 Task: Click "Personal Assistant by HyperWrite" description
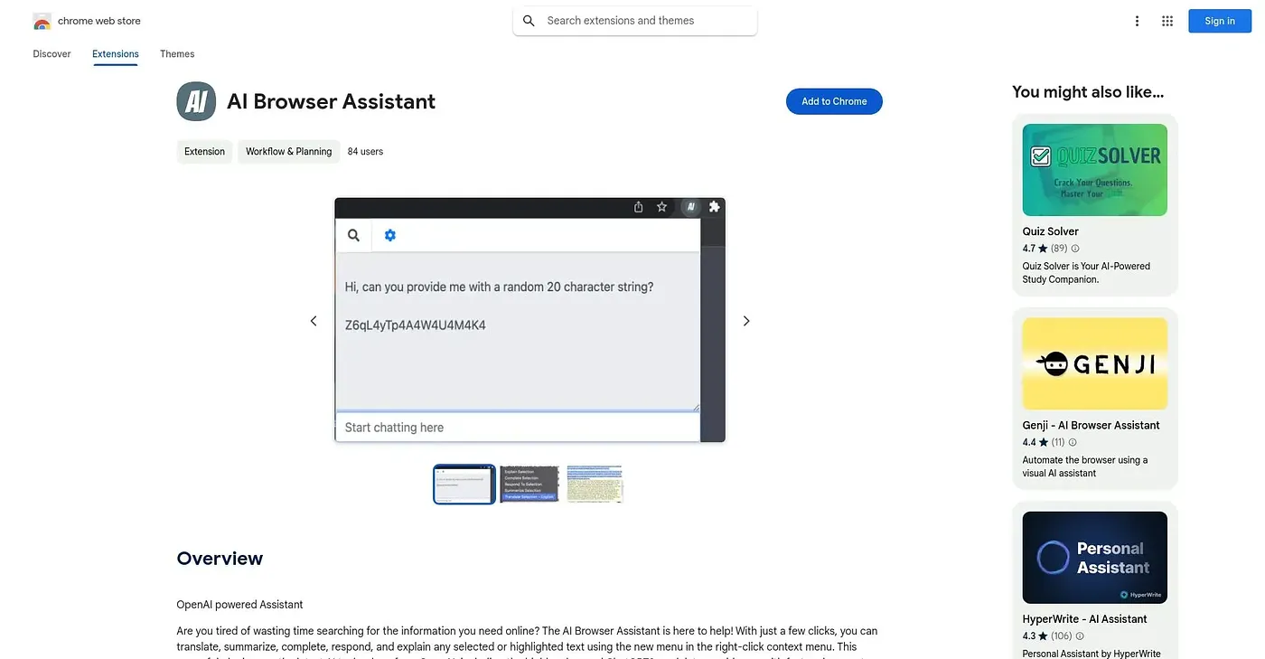pos(1091,654)
